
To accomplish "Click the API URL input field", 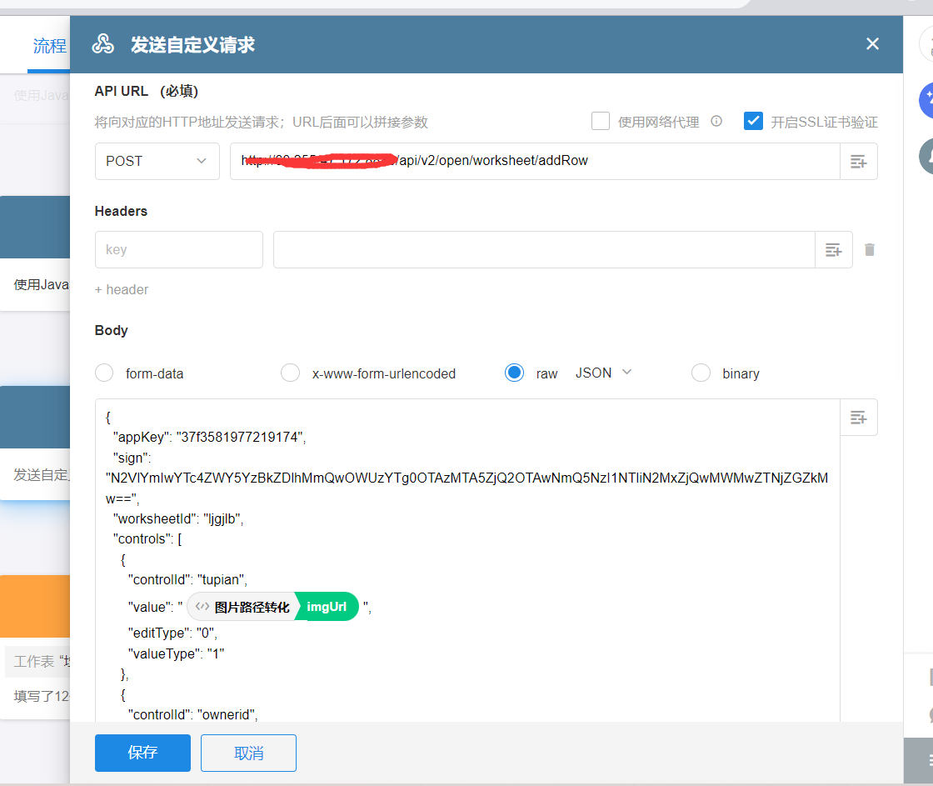I will tap(535, 162).
